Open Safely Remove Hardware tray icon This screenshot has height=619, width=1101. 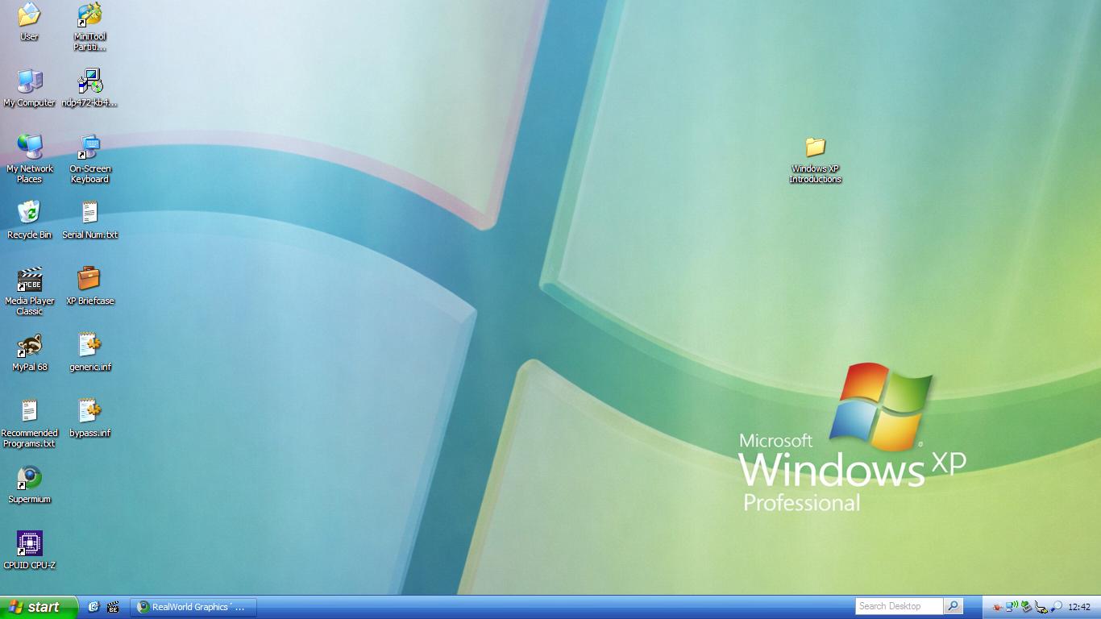tap(1041, 607)
